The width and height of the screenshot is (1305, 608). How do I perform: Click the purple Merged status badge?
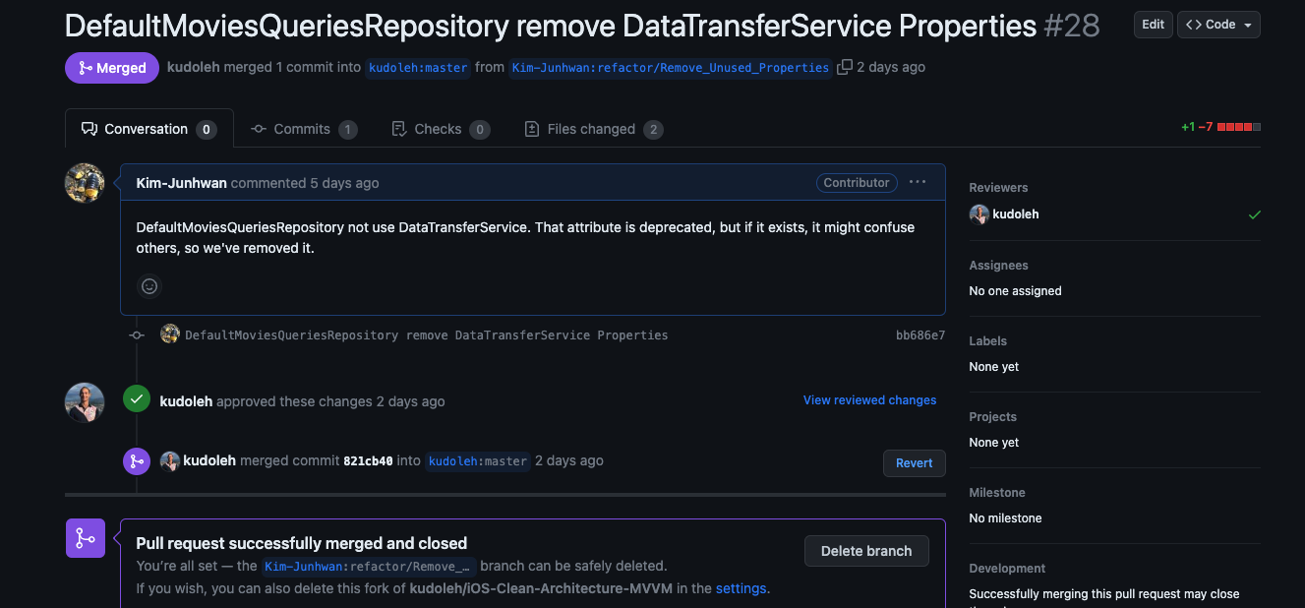[x=112, y=68]
